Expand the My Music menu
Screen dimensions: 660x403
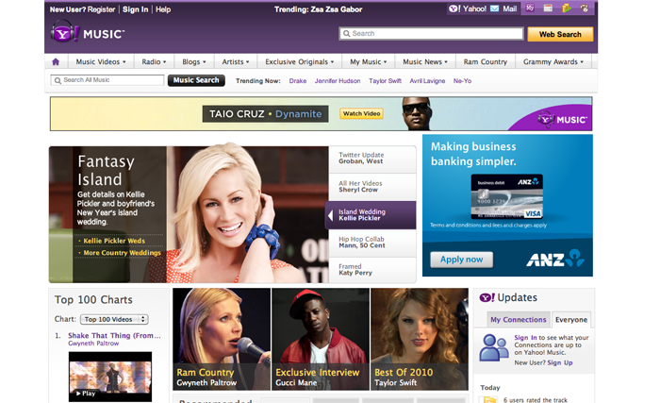tap(369, 62)
